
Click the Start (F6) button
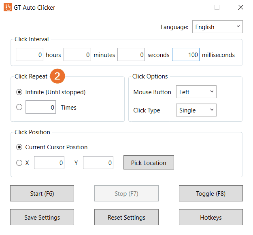pos(42,193)
